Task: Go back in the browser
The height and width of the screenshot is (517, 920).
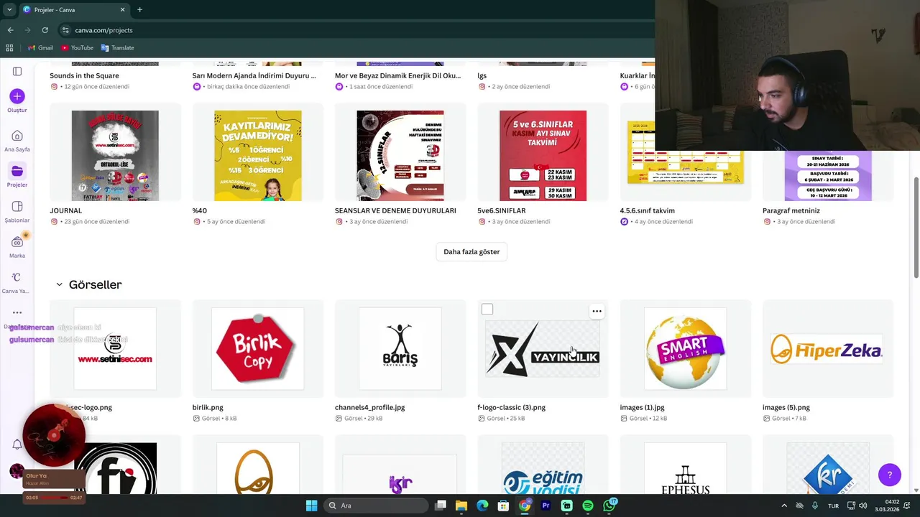Action: coord(10,30)
